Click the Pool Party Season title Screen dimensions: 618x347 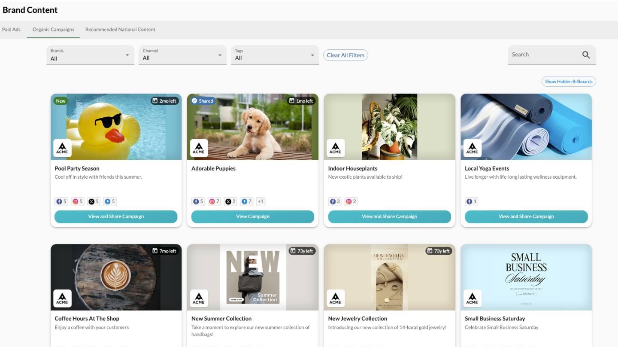click(x=77, y=168)
